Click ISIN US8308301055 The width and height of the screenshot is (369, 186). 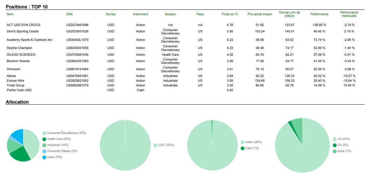point(77,48)
